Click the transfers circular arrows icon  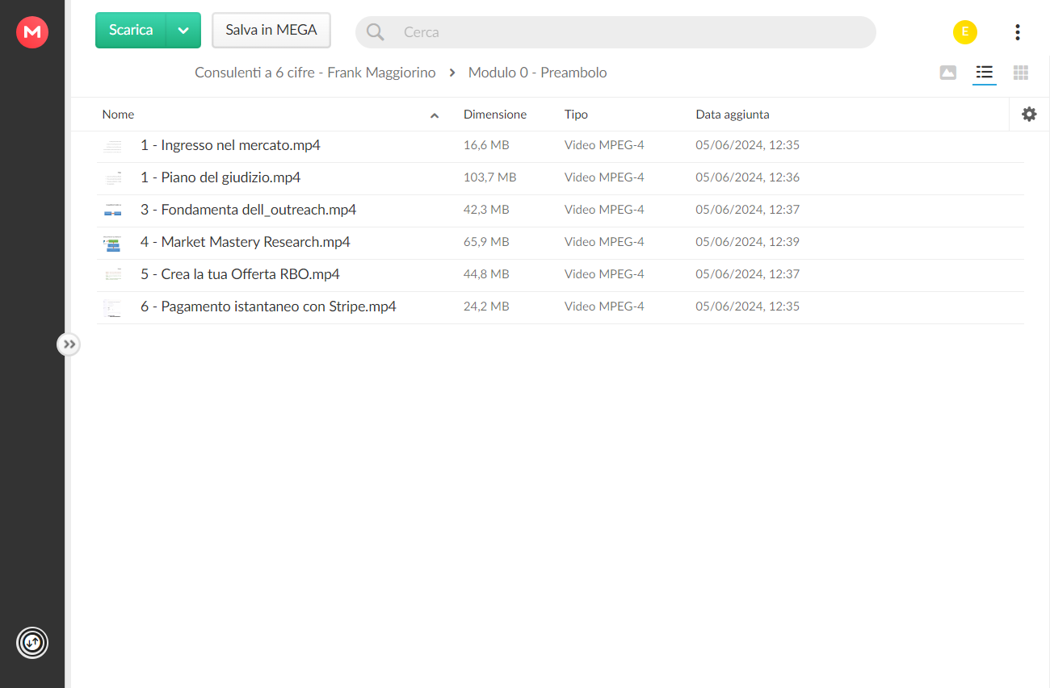tap(32, 643)
